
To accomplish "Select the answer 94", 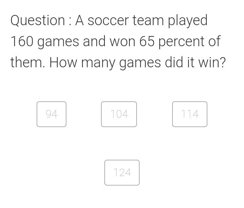I will [52, 114].
